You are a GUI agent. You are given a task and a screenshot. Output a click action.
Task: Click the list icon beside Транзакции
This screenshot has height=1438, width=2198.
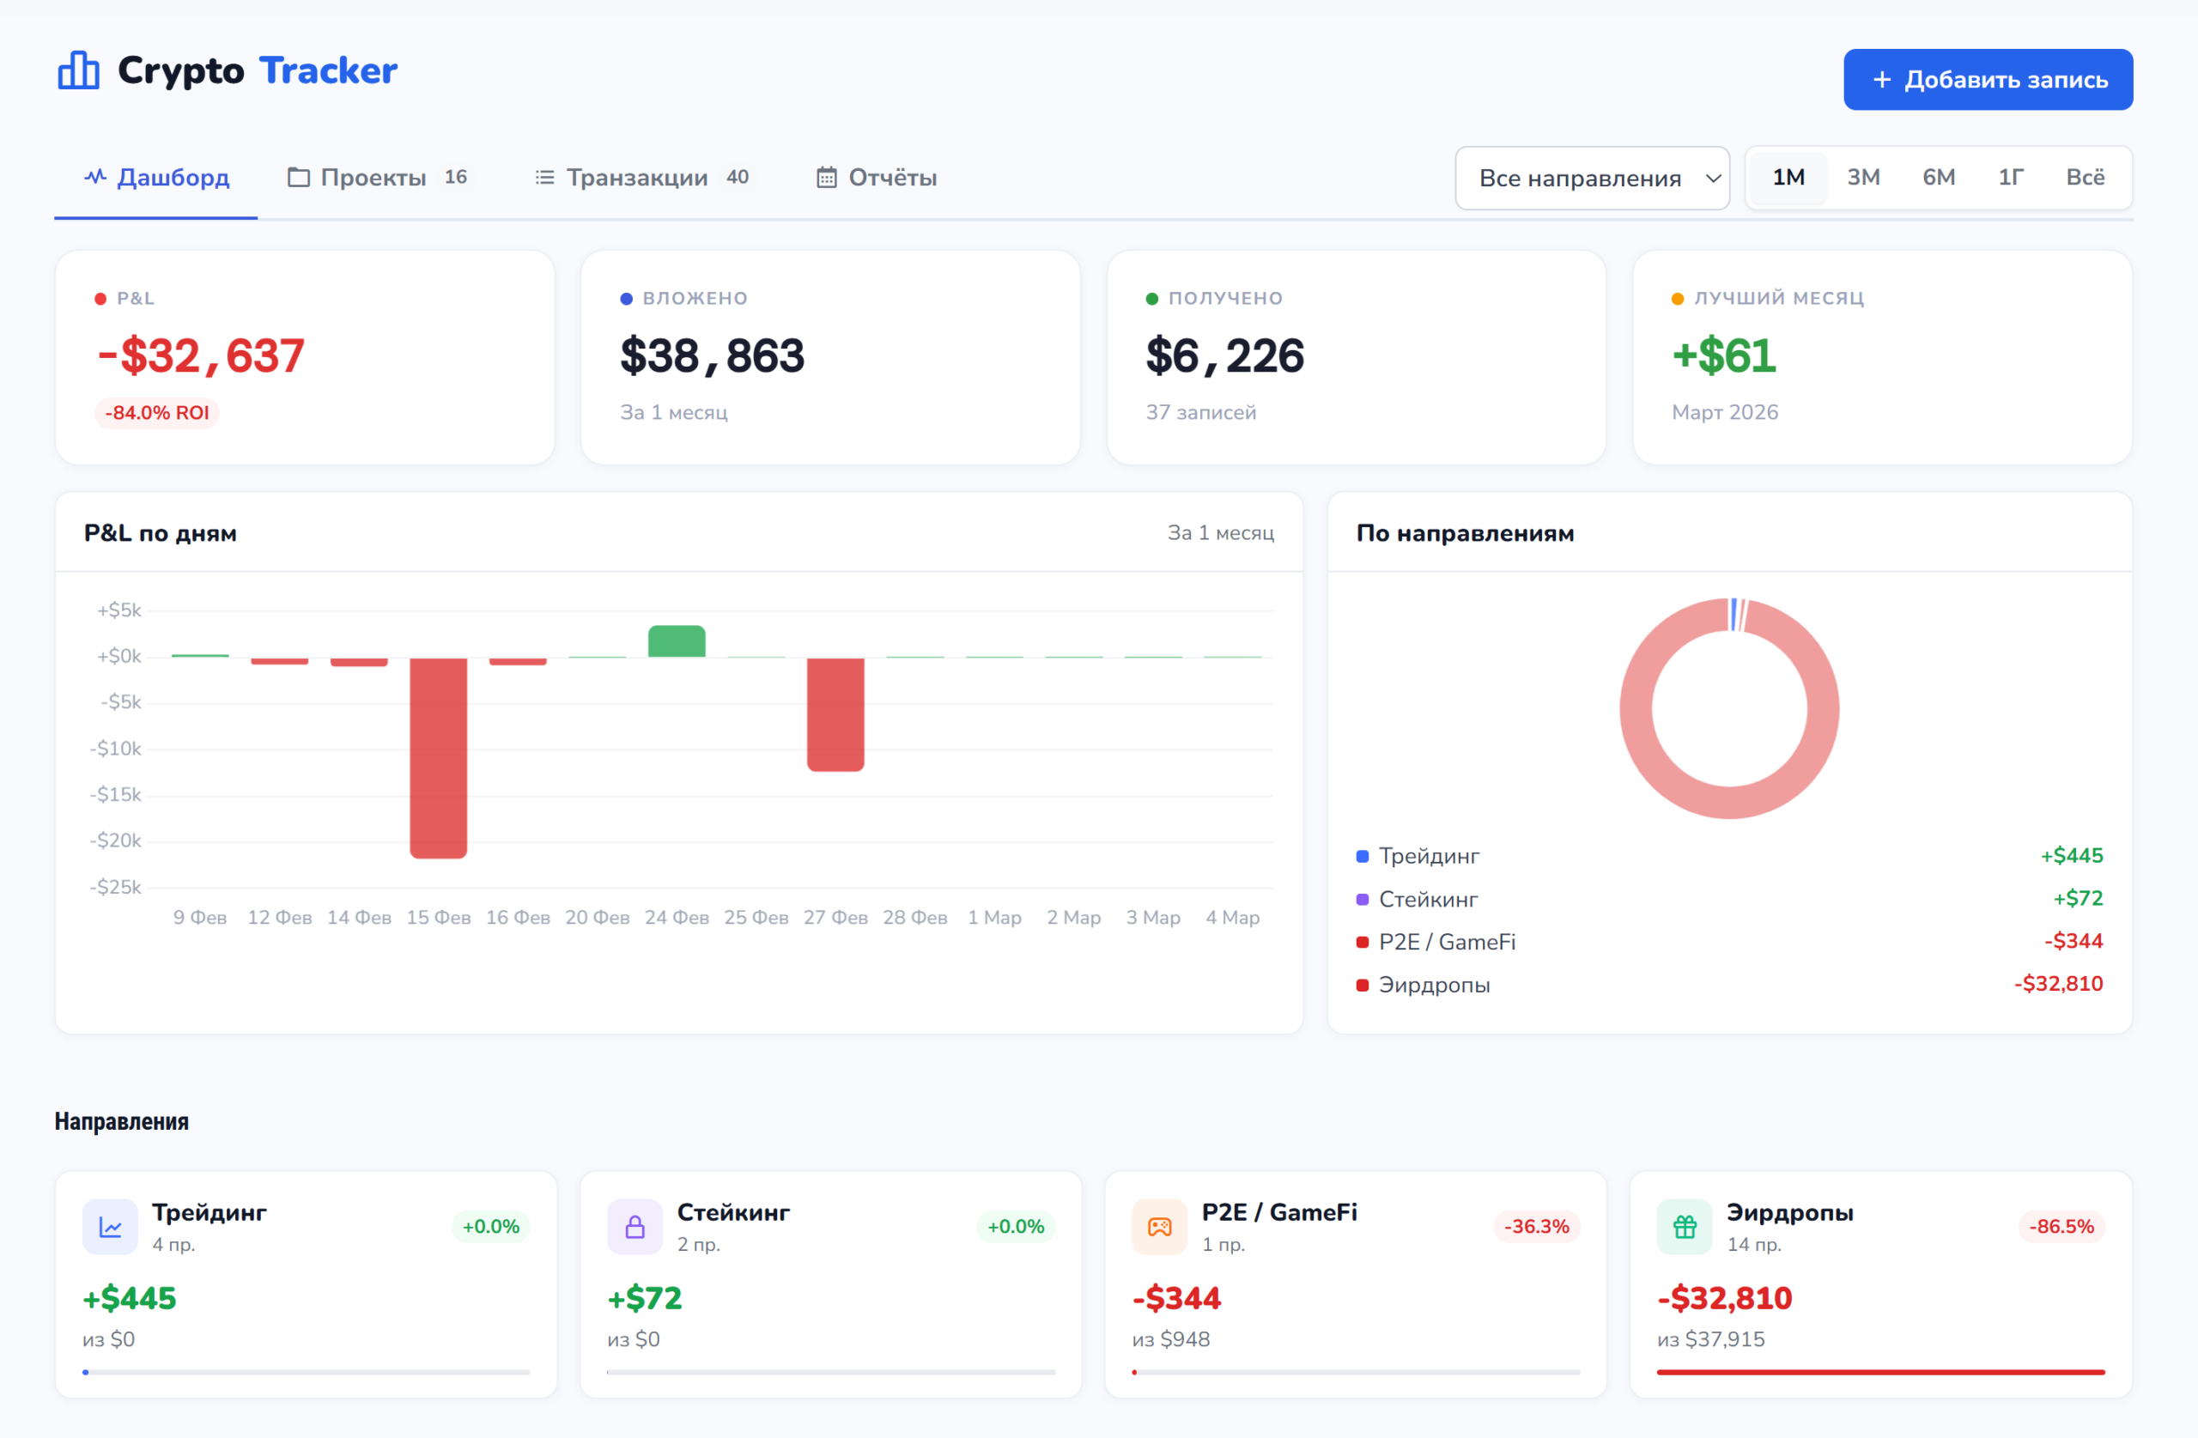545,178
